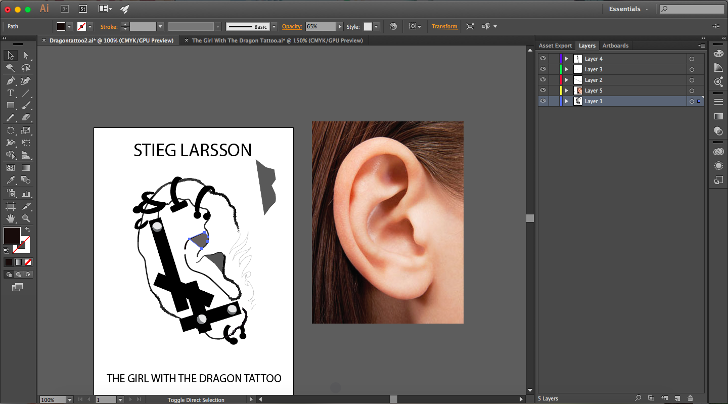
Task: Enable Draw Behind mode
Action: tap(18, 275)
